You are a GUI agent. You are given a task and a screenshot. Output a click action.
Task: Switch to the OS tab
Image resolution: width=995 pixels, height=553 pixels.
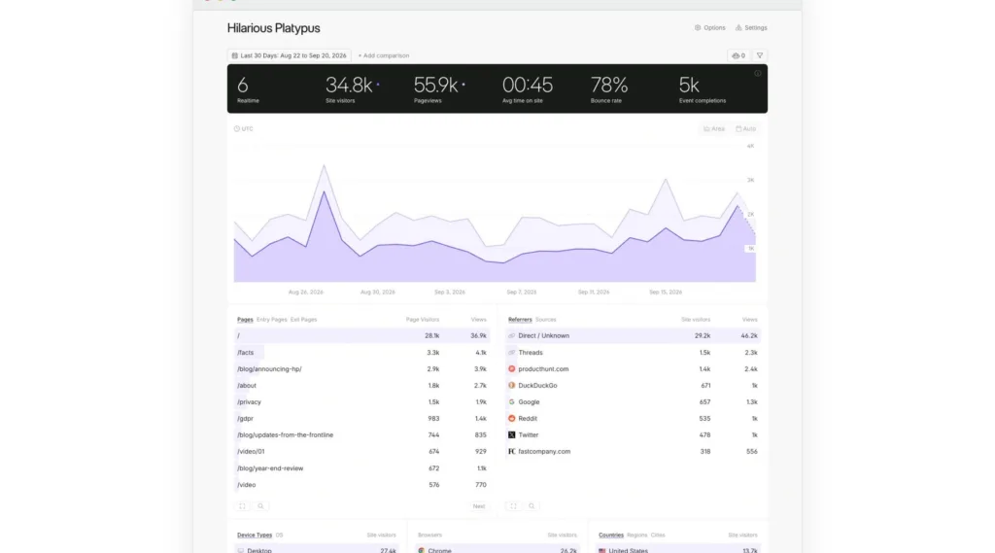click(279, 536)
